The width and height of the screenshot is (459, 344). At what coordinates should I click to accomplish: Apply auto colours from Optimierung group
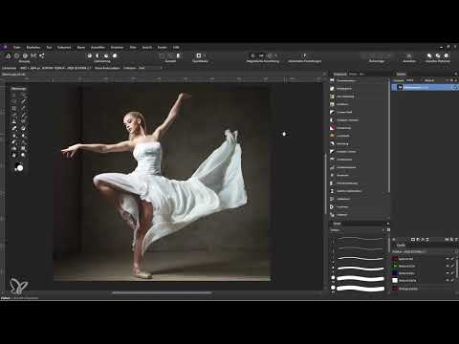click(106, 55)
